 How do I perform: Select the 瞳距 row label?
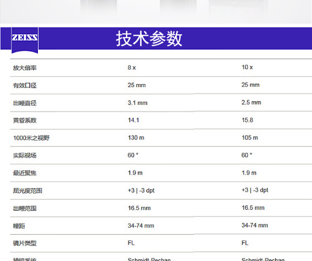coord(19,226)
